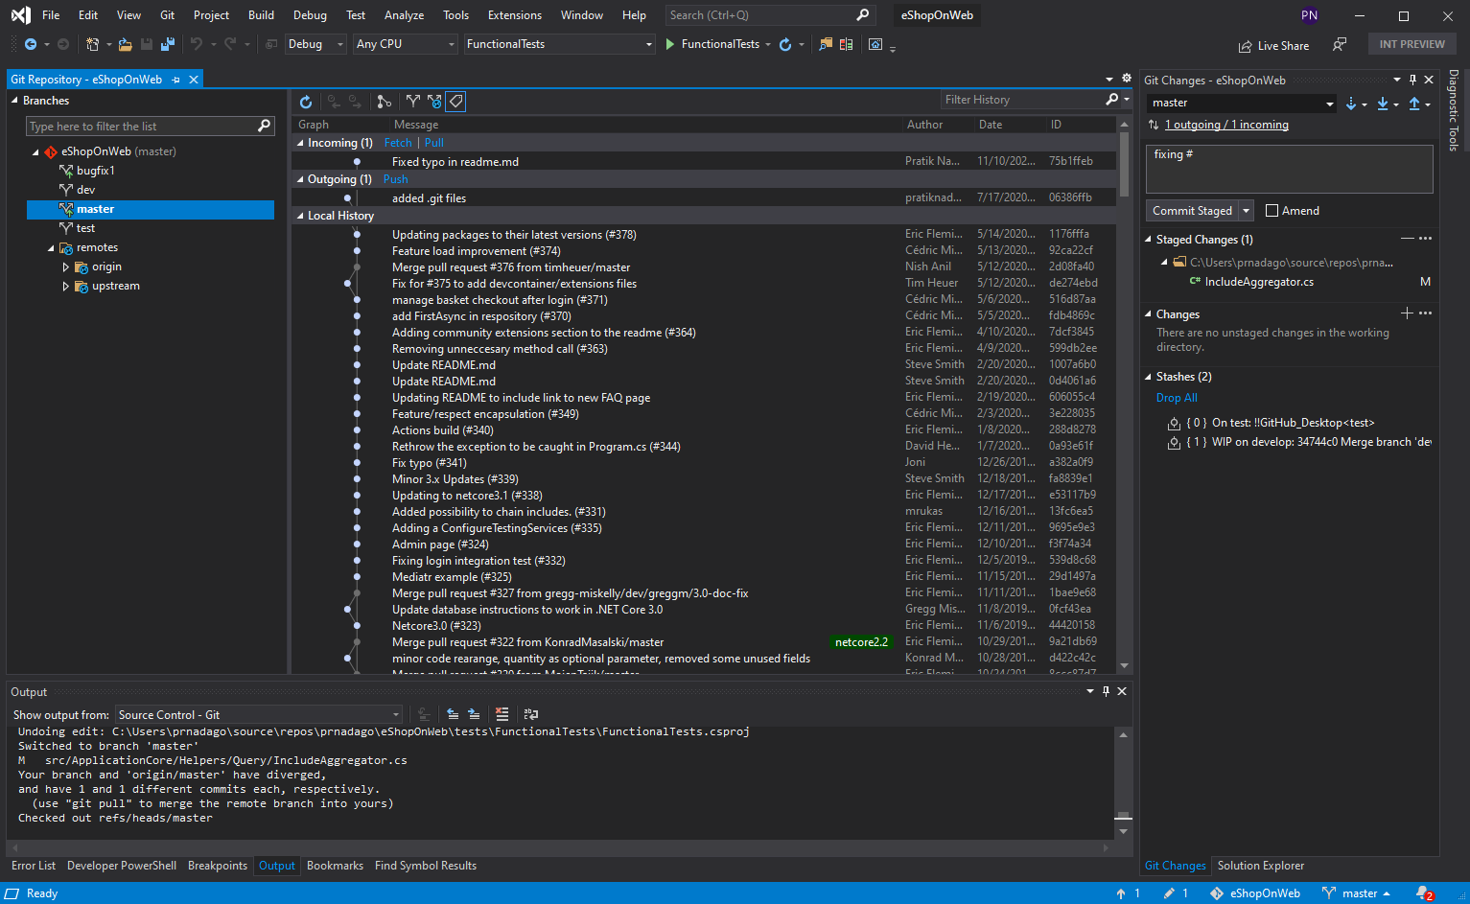Viewport: 1470px width, 904px height.
Task: Click Live Share button
Action: click(x=1273, y=46)
